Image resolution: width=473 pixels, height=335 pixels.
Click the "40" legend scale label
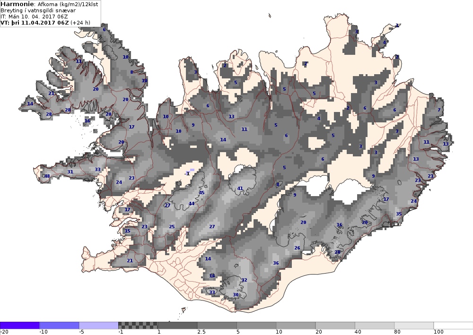358,332
